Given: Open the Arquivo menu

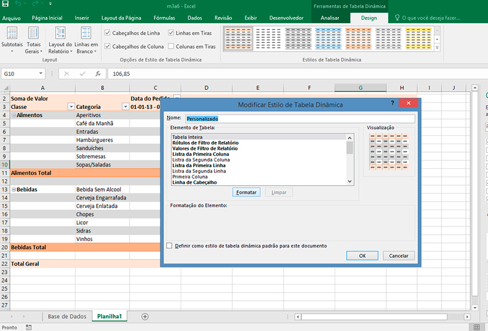Looking at the screenshot, I should (11, 18).
